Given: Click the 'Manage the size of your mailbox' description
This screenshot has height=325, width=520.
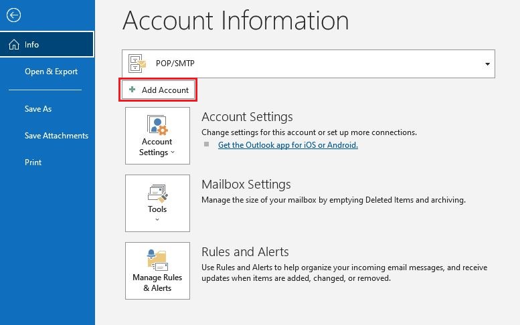Looking at the screenshot, I should 334,200.
